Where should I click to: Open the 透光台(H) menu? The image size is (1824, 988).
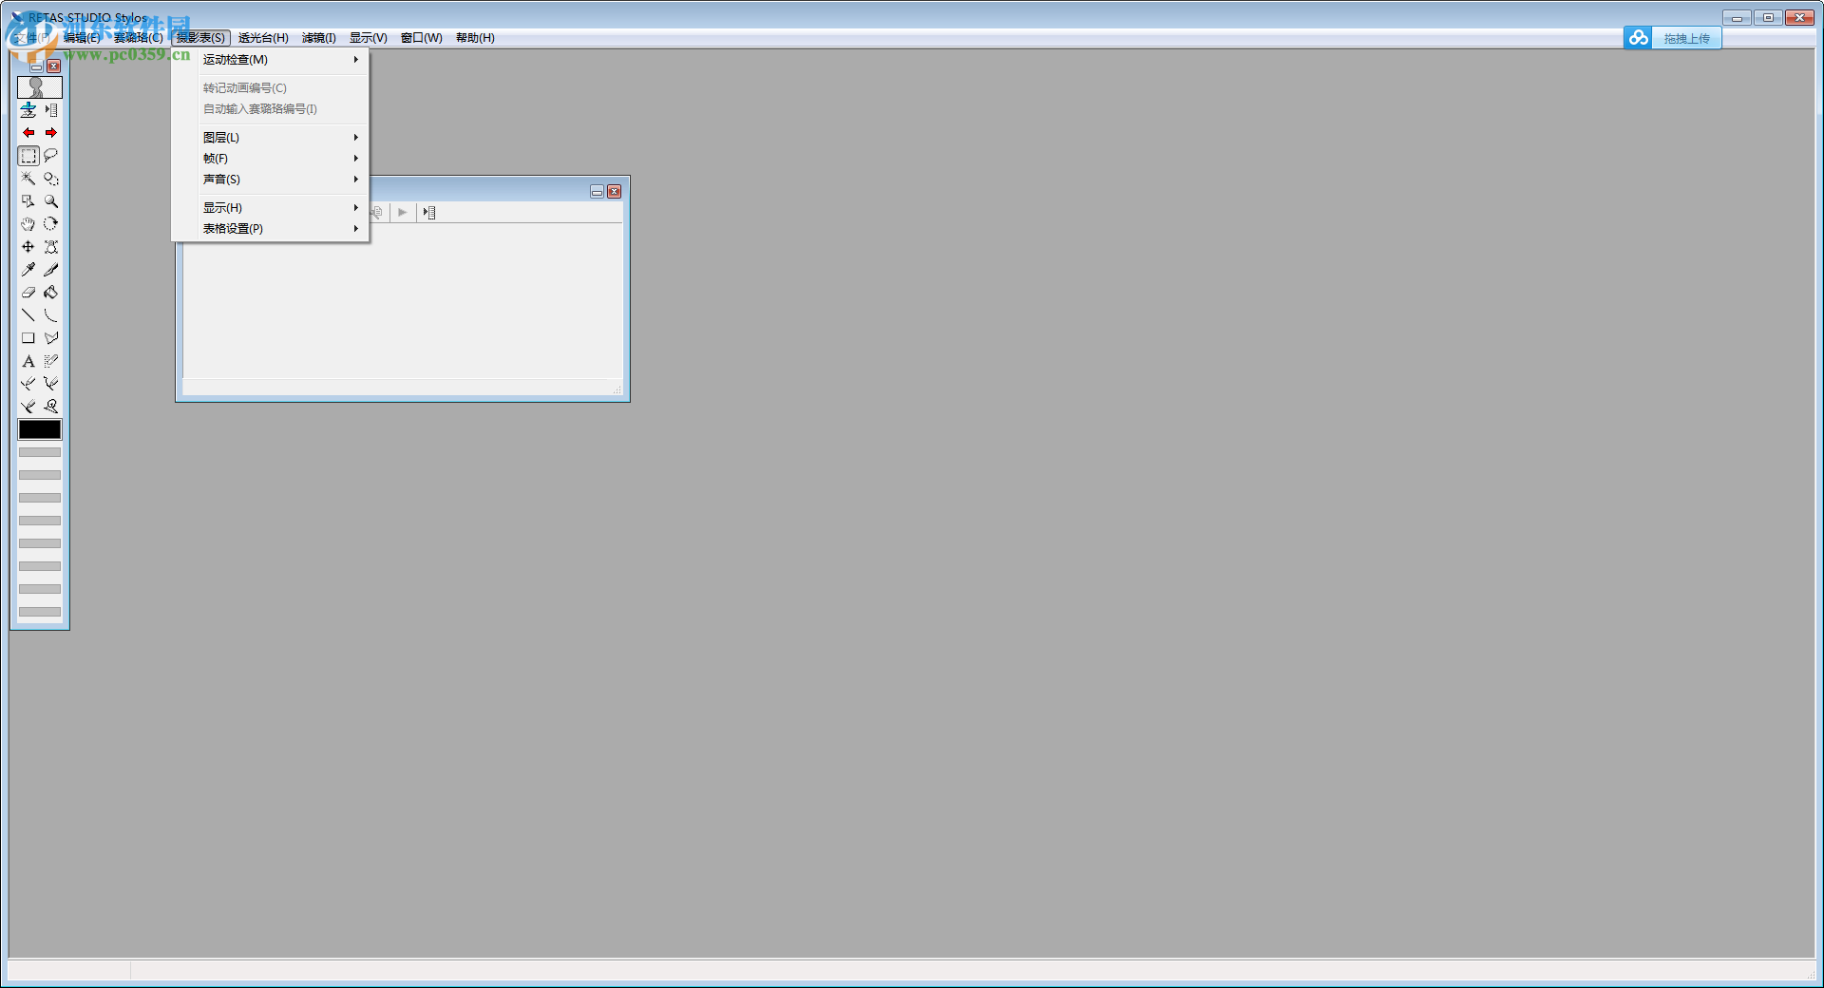263,38
